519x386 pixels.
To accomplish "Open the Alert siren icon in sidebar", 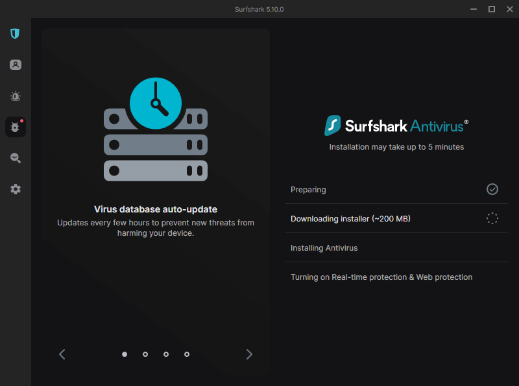I will click(15, 96).
